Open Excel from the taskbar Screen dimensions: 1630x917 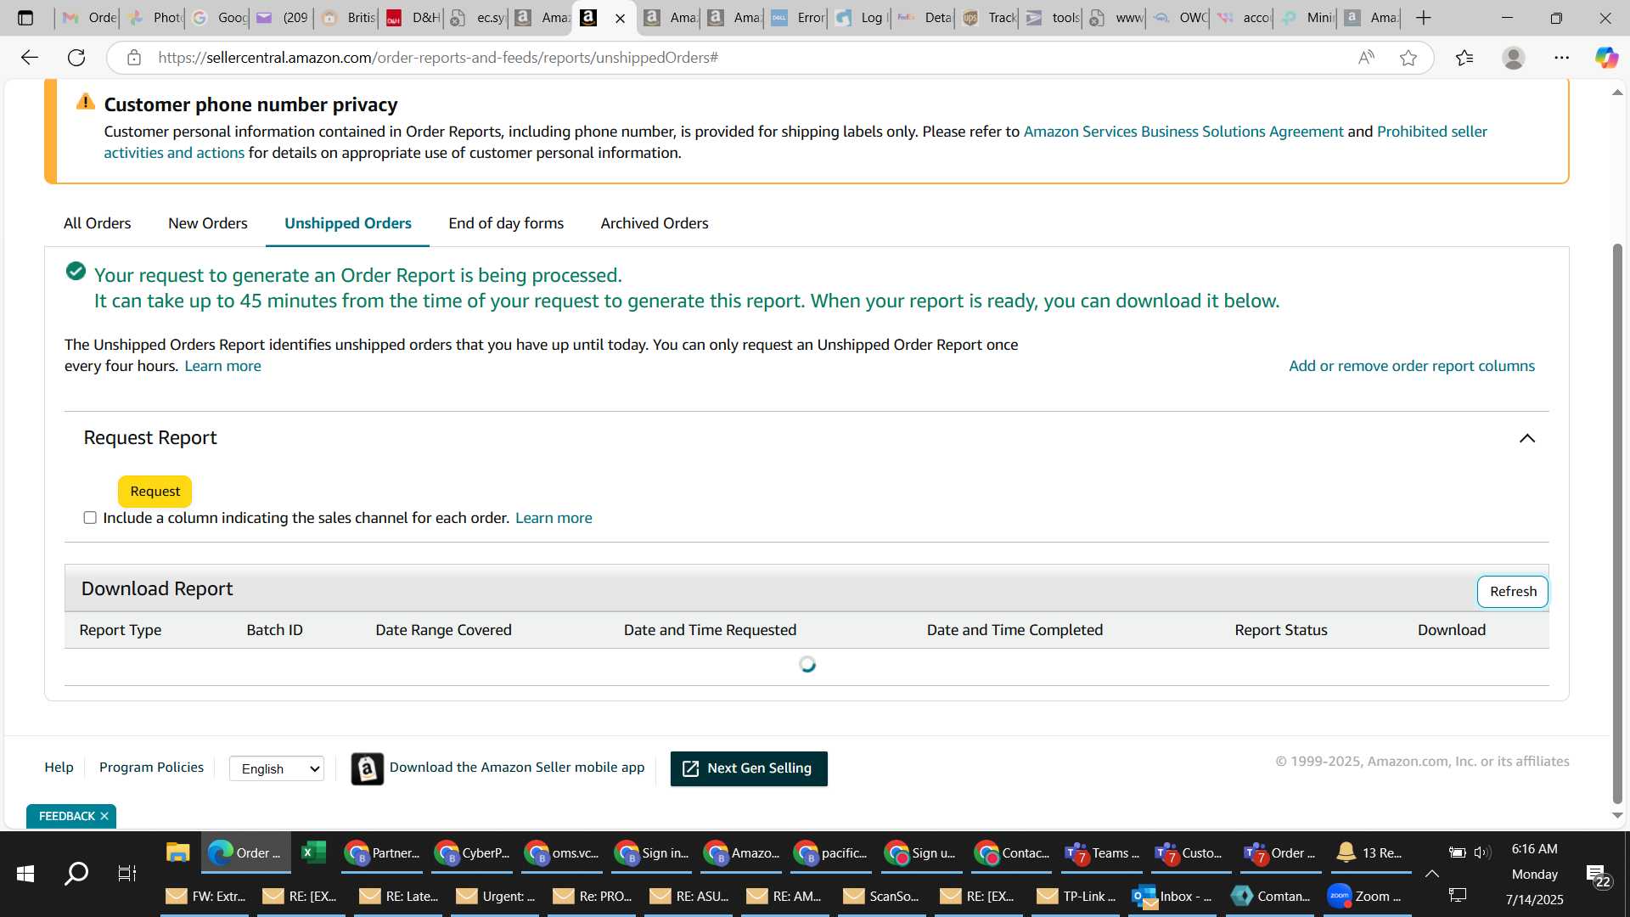313,852
